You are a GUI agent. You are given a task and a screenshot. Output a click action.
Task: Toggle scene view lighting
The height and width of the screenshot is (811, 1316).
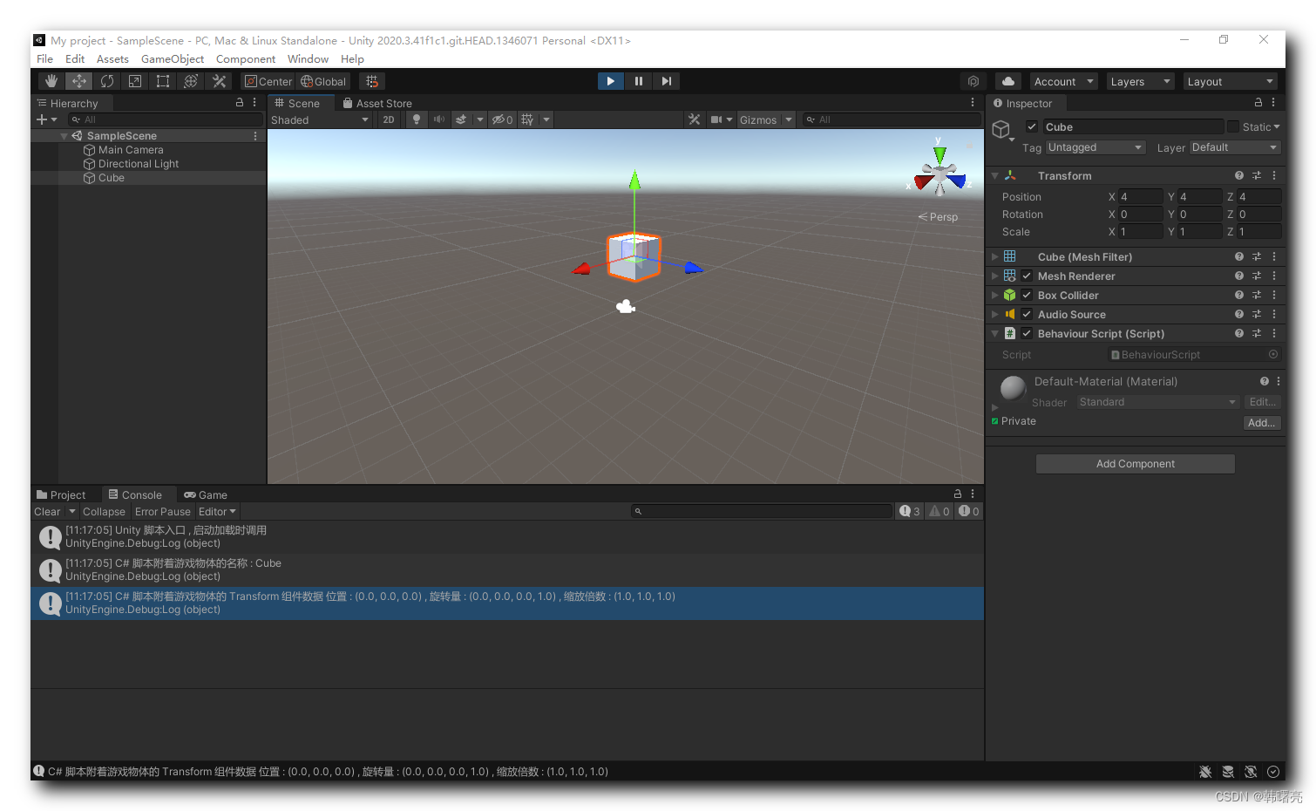coord(416,119)
